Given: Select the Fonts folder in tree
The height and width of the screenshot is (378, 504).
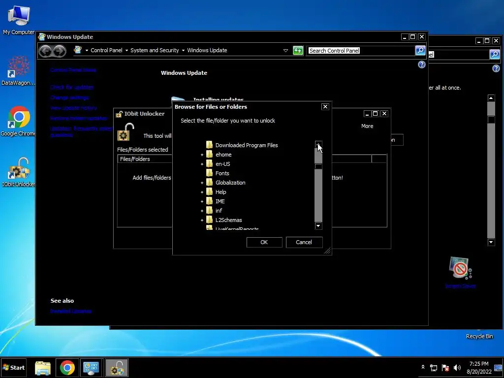Looking at the screenshot, I should [x=222, y=173].
